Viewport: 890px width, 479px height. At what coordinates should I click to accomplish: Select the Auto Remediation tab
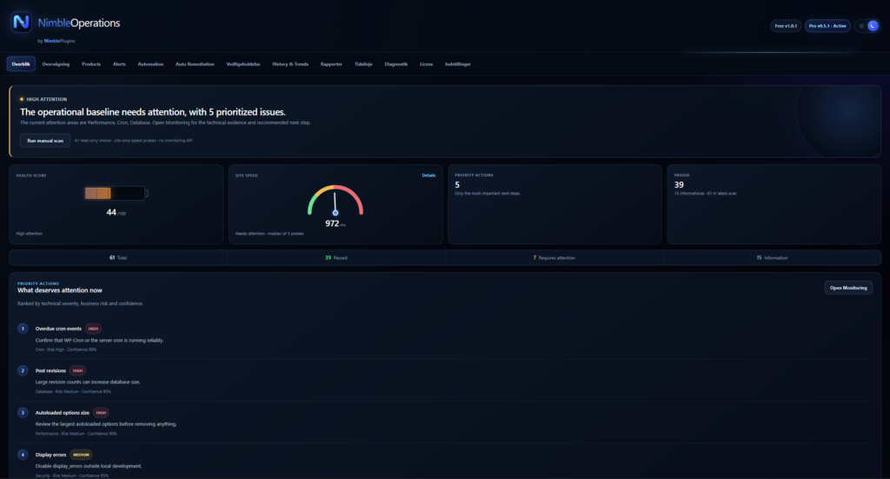[x=195, y=64]
